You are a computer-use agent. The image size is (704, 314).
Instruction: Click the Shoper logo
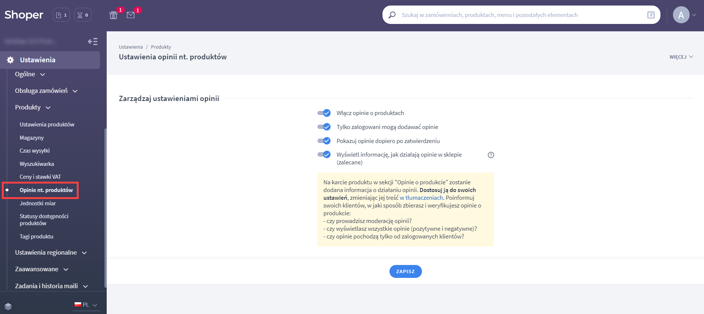(x=24, y=15)
